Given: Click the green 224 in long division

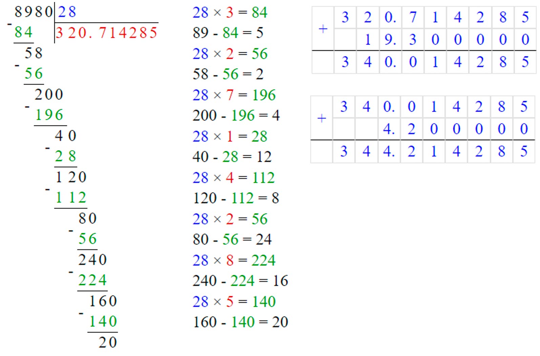Looking at the screenshot, I should point(92,280).
